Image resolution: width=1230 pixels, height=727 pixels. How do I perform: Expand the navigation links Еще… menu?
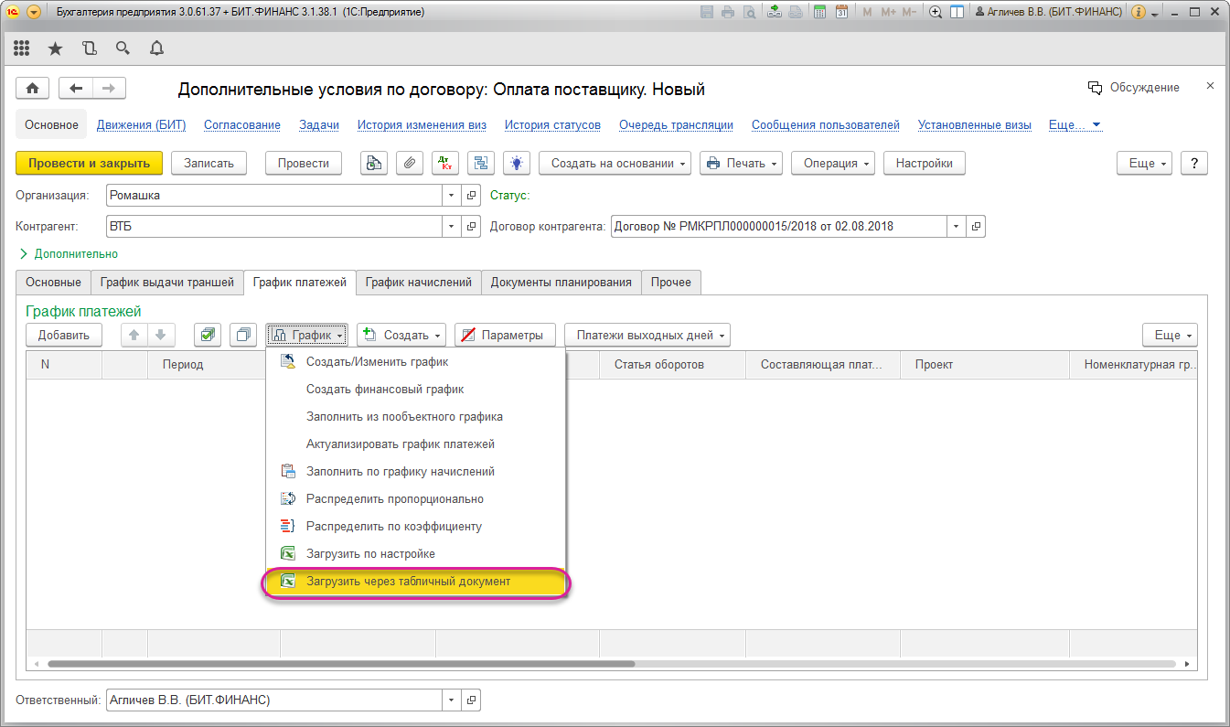(1075, 124)
